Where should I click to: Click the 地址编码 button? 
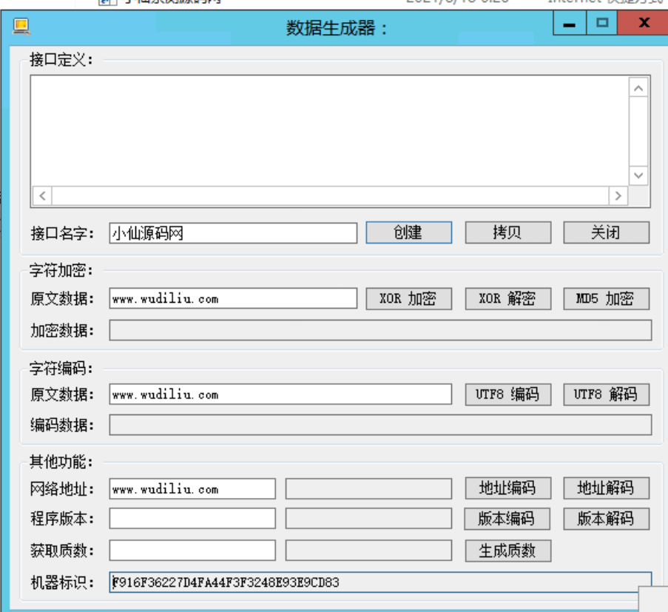[507, 488]
